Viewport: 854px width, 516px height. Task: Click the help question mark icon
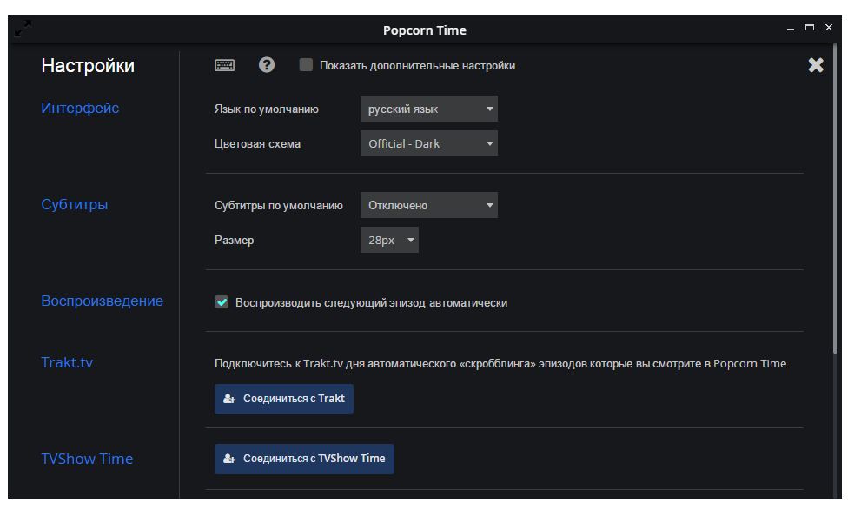point(267,65)
